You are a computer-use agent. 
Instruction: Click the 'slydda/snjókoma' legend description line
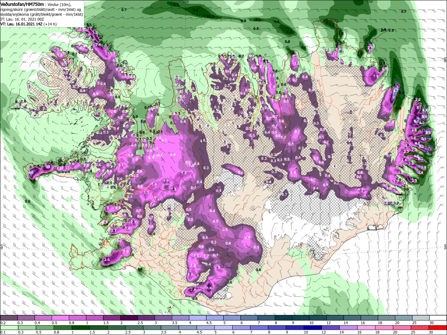42,14
